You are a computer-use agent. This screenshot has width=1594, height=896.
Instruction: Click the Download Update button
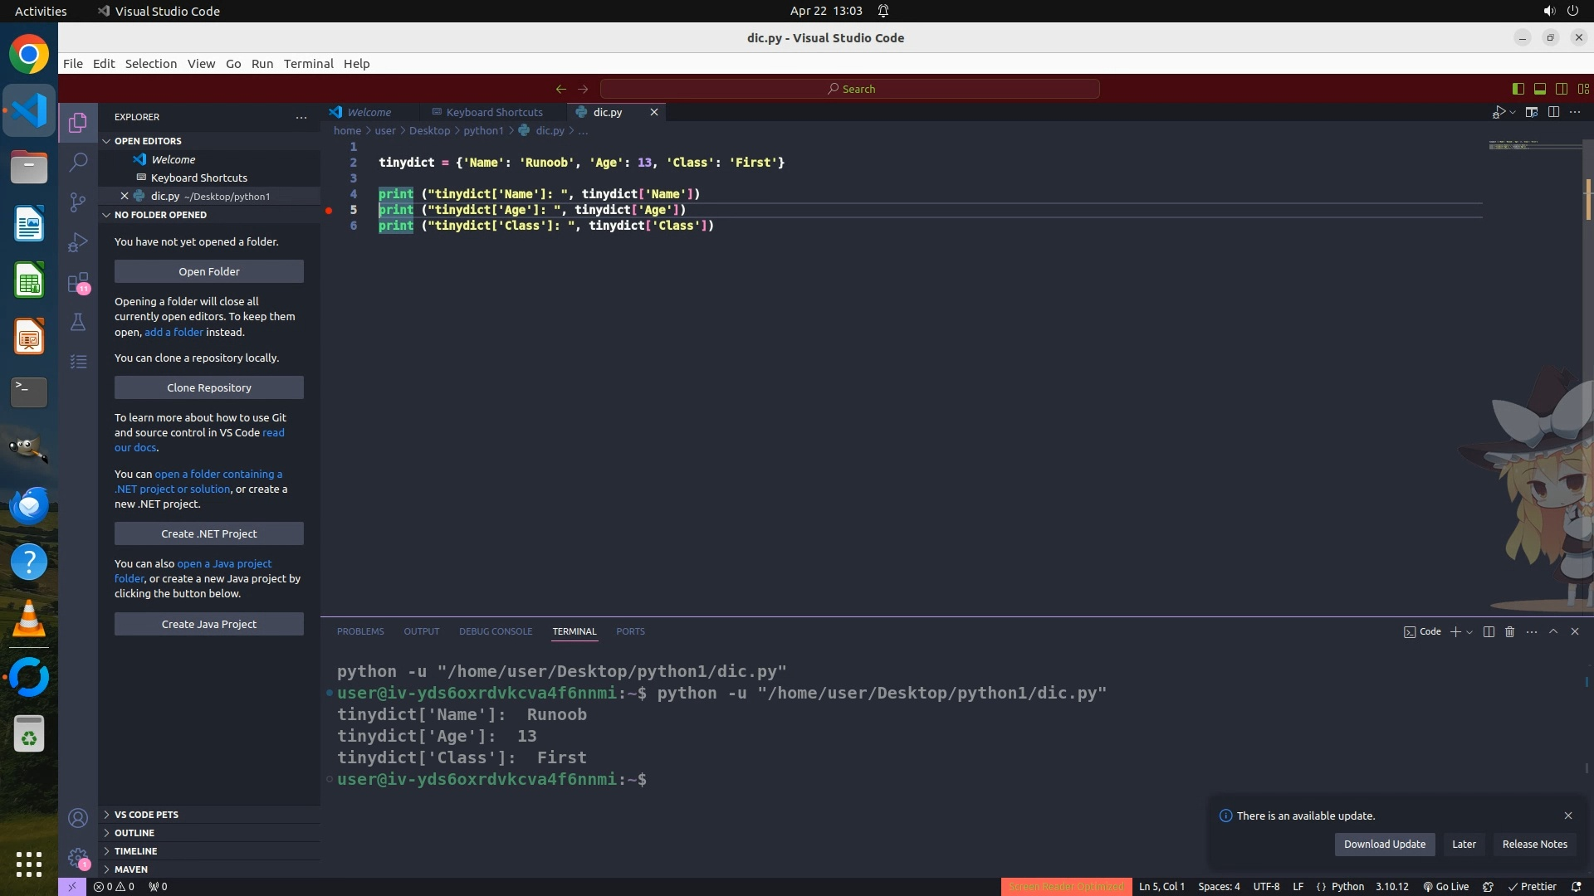[1384, 845]
